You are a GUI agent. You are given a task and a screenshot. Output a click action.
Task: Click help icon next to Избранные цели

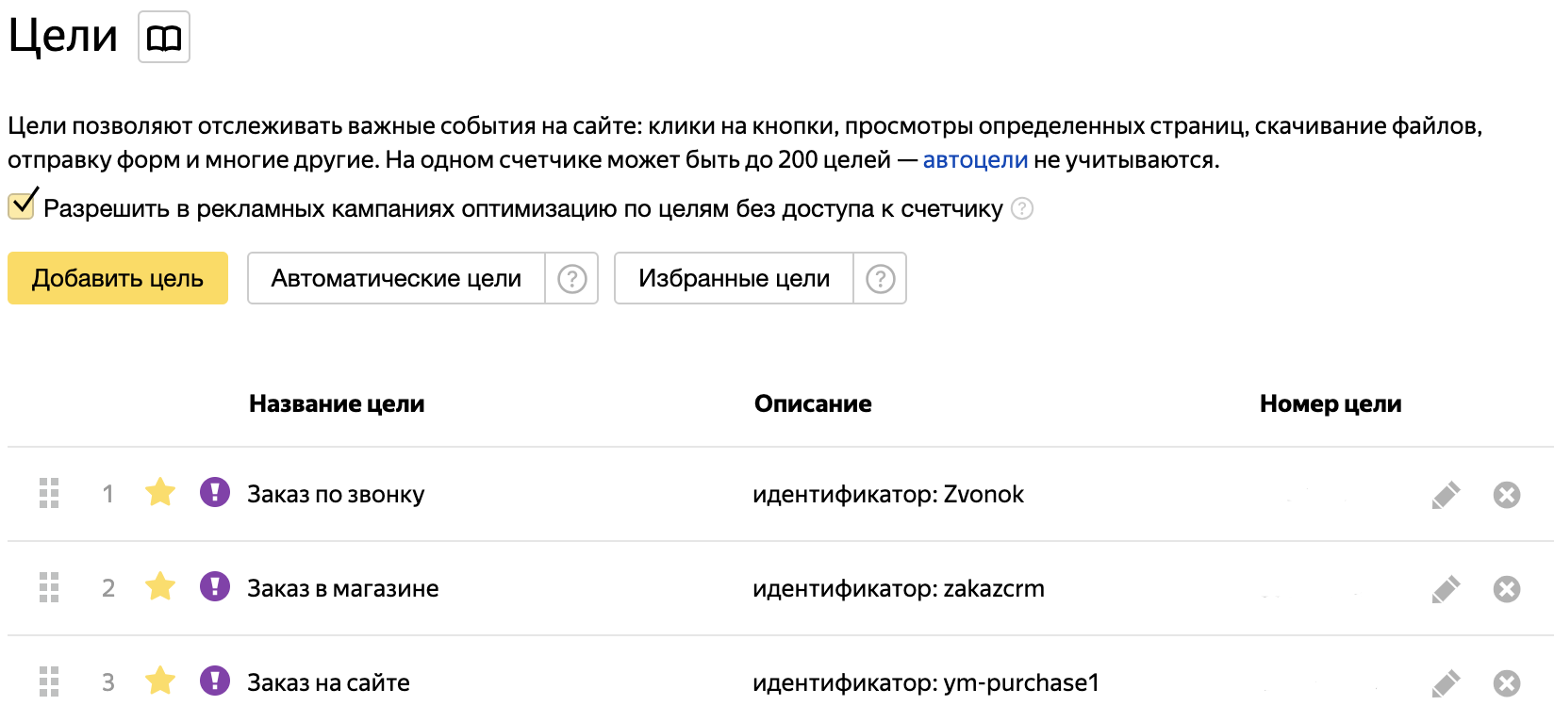pyautogui.click(x=880, y=278)
